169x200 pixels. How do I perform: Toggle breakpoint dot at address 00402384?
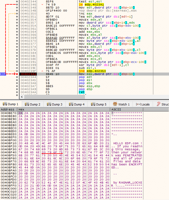click(17, 53)
